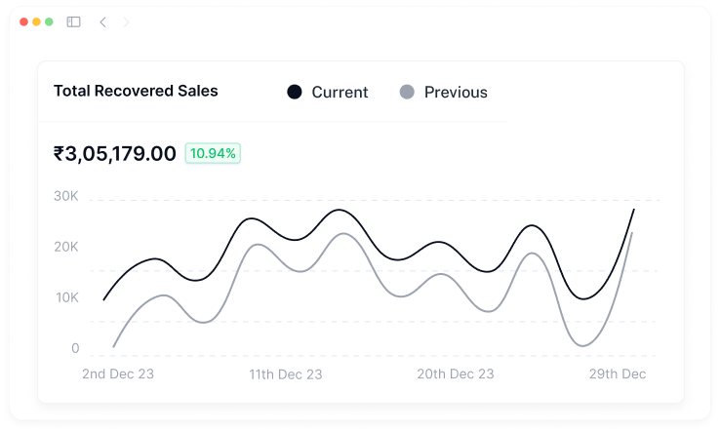Click the 20th Dec 23 axis label
720x432 pixels.
tap(456, 373)
